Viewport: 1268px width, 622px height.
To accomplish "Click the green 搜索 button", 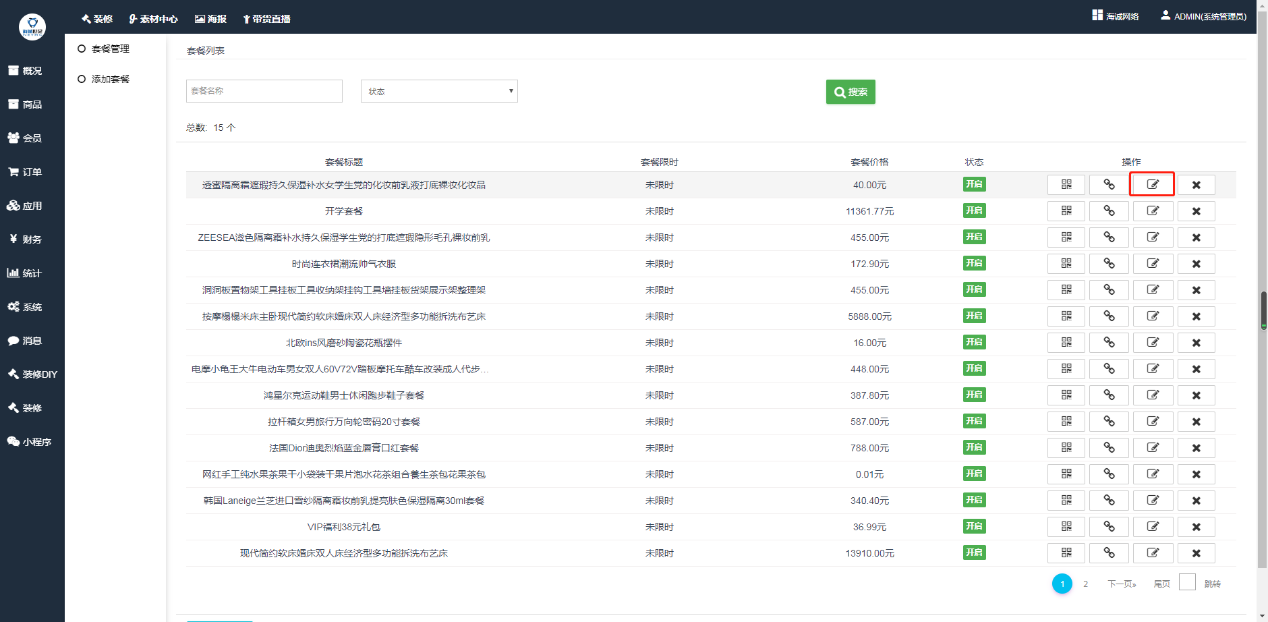I will coord(851,92).
